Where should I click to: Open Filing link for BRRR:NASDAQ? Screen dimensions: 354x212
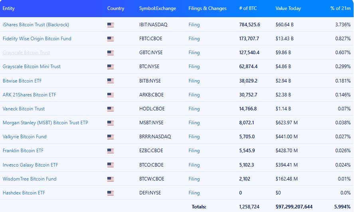[194, 137]
